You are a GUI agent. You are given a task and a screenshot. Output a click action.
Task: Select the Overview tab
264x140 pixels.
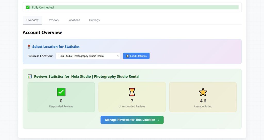pos(32,20)
